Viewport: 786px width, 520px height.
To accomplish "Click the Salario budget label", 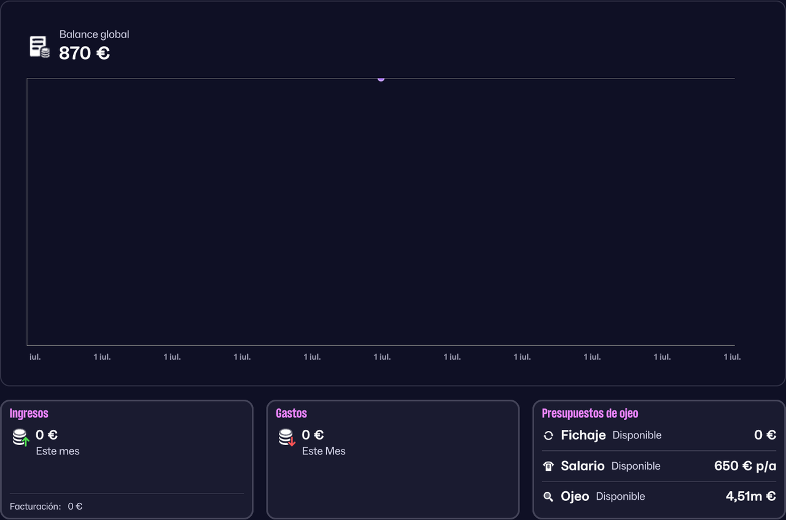I will (x=583, y=466).
